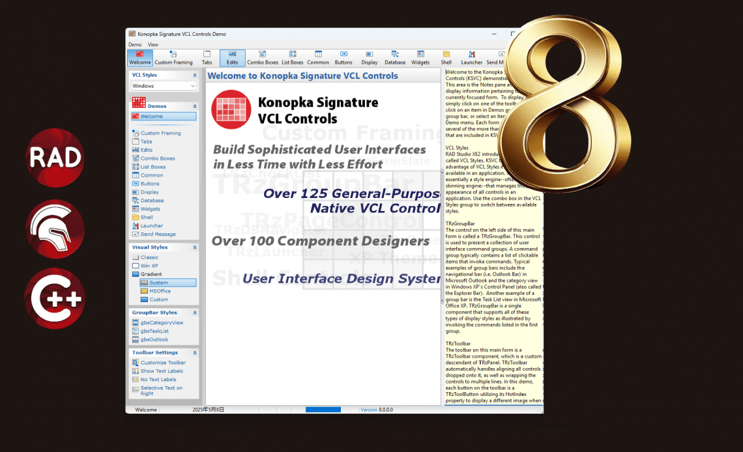This screenshot has width=743, height=452.
Task: Minimize the Konopka demo window
Action: (x=494, y=34)
